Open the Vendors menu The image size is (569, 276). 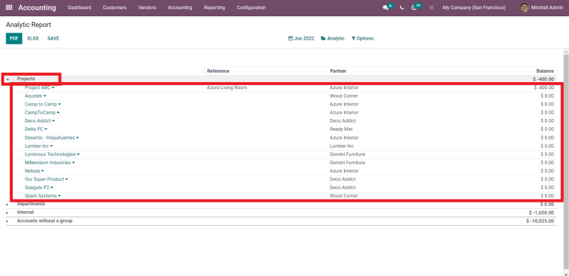pos(147,8)
